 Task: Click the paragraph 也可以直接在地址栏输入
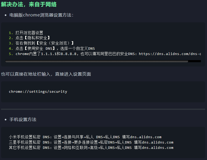[46, 74]
